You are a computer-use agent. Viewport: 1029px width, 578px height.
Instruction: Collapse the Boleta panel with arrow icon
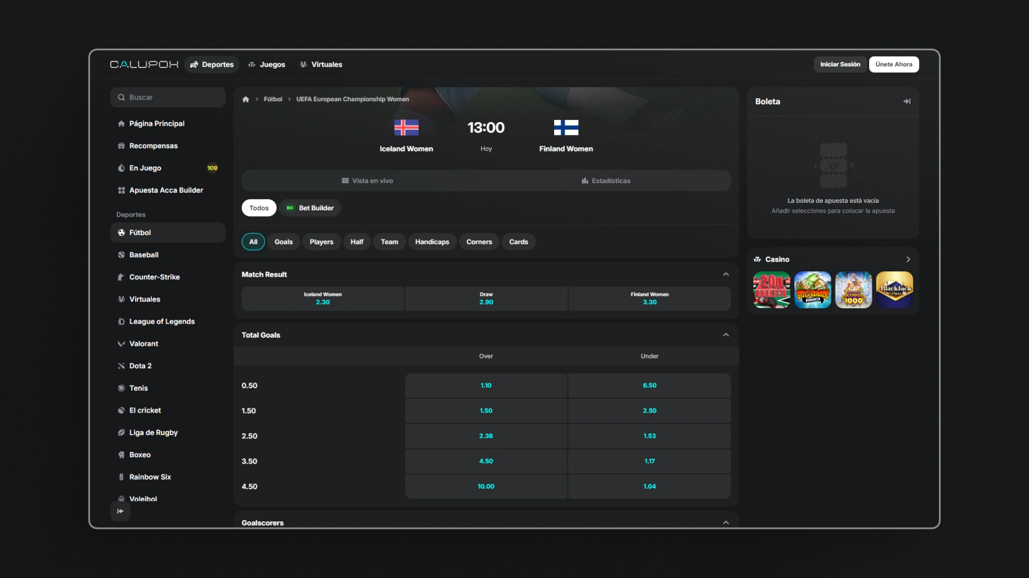pyautogui.click(x=907, y=101)
